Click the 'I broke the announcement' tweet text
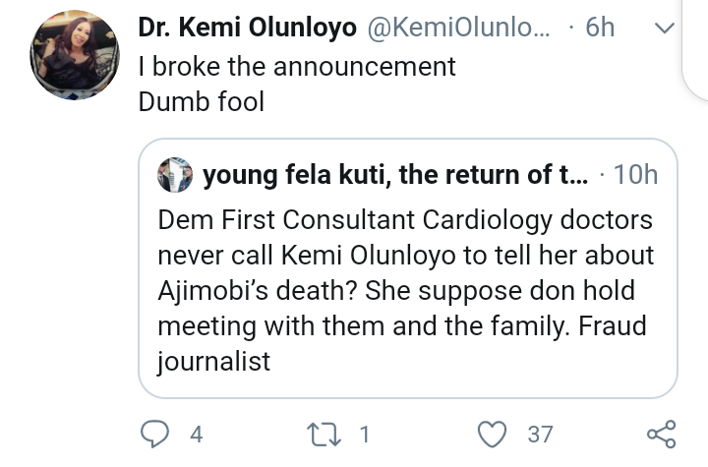Screen dimensions: 708x467 297,66
